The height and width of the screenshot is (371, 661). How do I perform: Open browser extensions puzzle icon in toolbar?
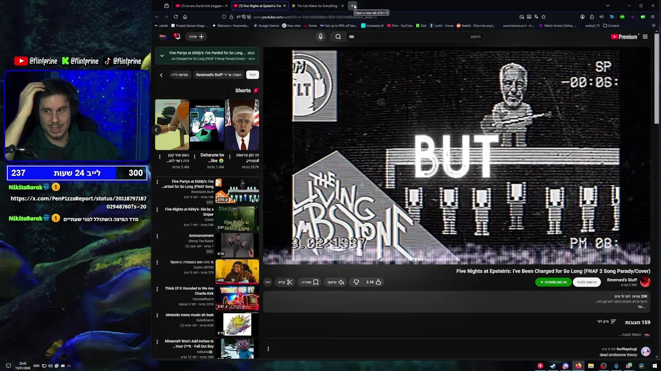click(x=592, y=16)
